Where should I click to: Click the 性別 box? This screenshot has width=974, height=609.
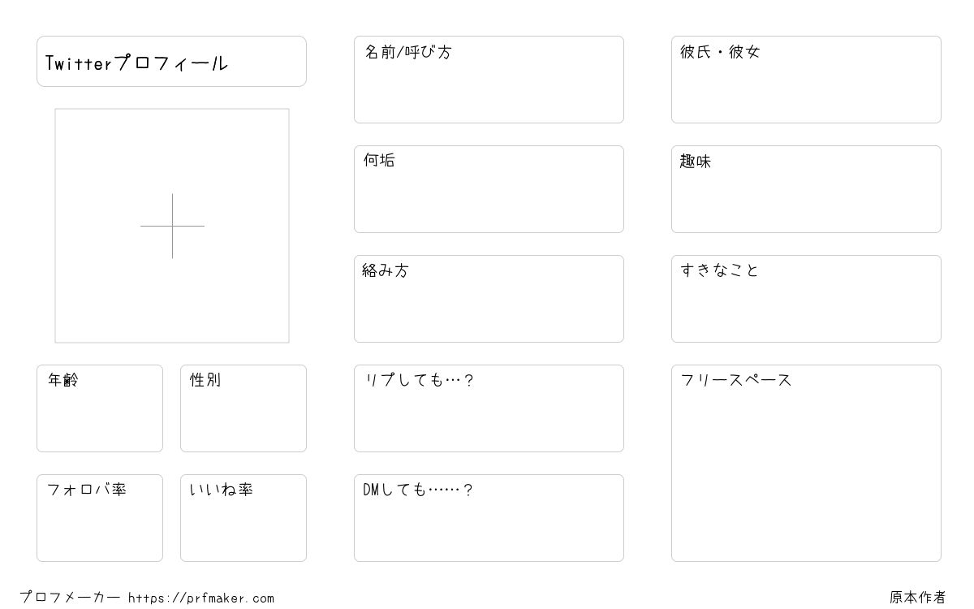click(x=243, y=408)
